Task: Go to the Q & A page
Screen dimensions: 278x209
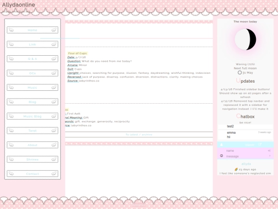Action: (x=32, y=59)
